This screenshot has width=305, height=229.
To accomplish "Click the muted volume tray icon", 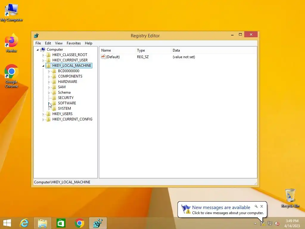I will click(x=277, y=223).
